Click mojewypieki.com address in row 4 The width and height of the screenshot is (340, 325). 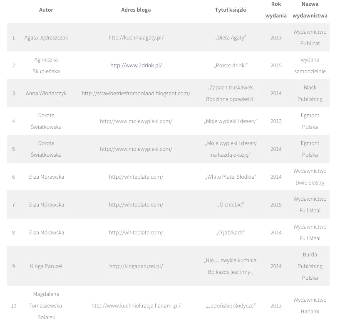point(136,121)
